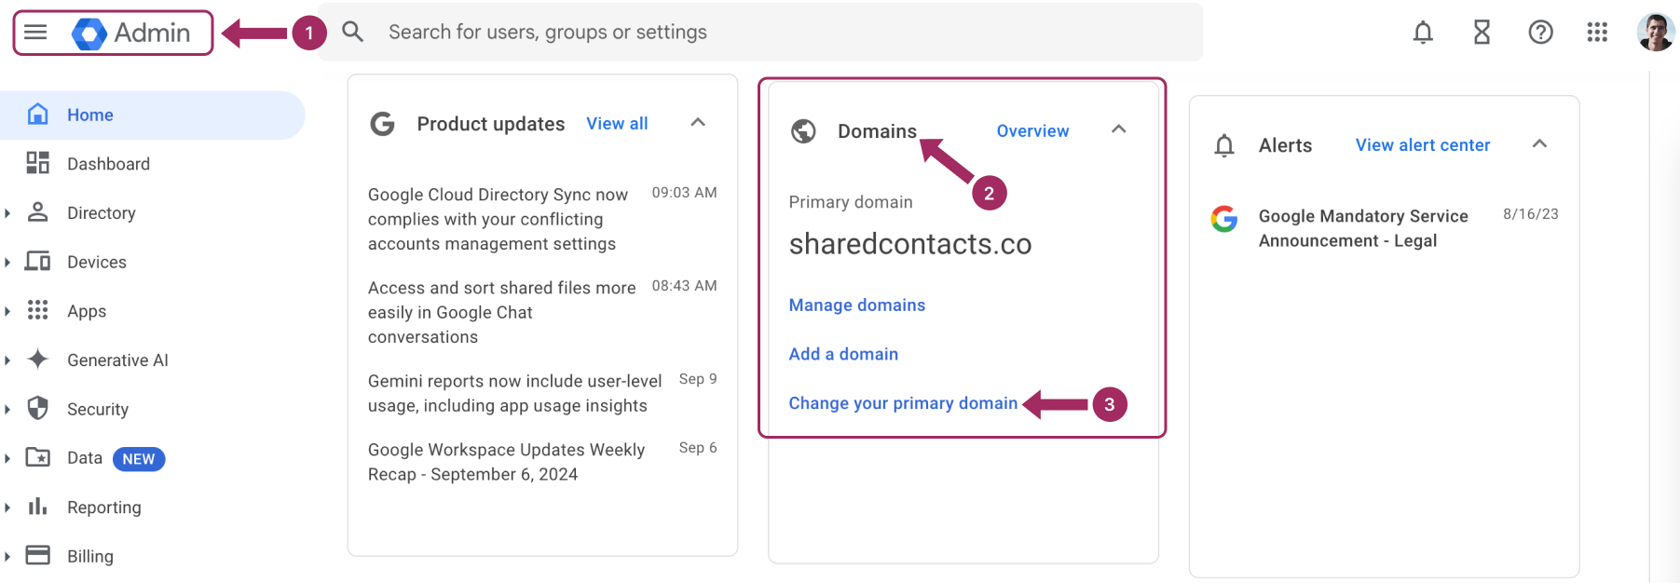This screenshot has height=583, width=1680.
Task: Expand the Devices tree arrow
Action: point(7,263)
